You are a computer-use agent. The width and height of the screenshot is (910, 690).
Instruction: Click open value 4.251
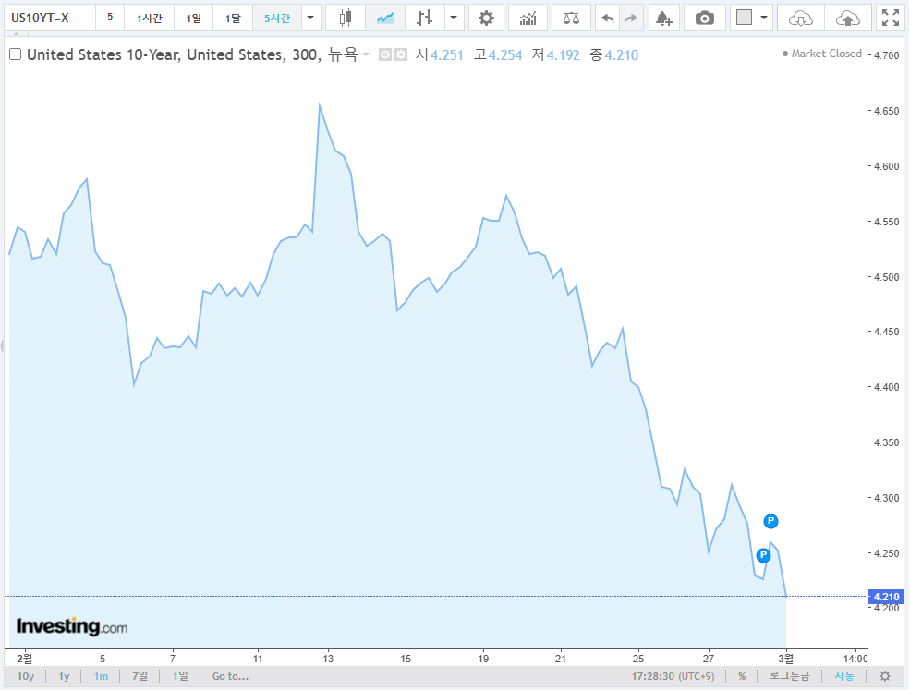coord(447,55)
